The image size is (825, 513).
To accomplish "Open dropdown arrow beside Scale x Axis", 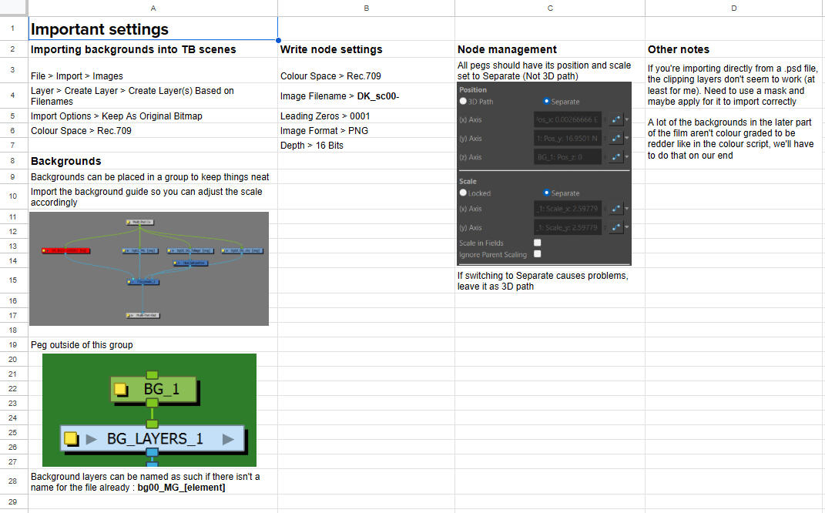I will 626,210.
